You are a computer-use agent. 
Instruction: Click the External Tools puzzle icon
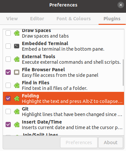[17, 59]
